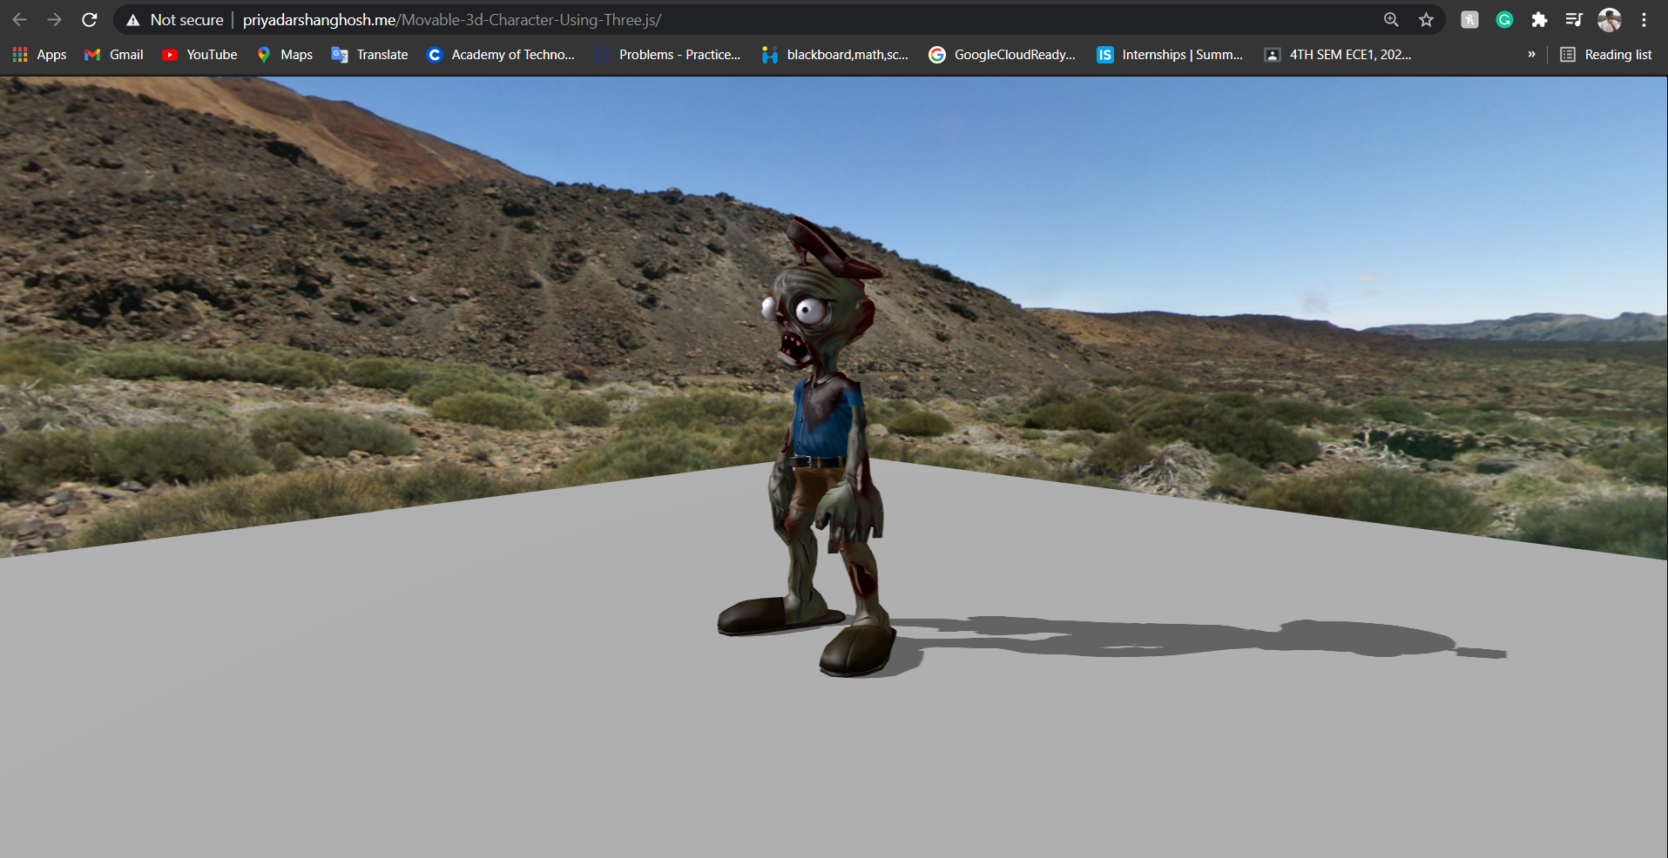Expand the hidden bookmarks chevron
1668x858 pixels.
[1531, 54]
